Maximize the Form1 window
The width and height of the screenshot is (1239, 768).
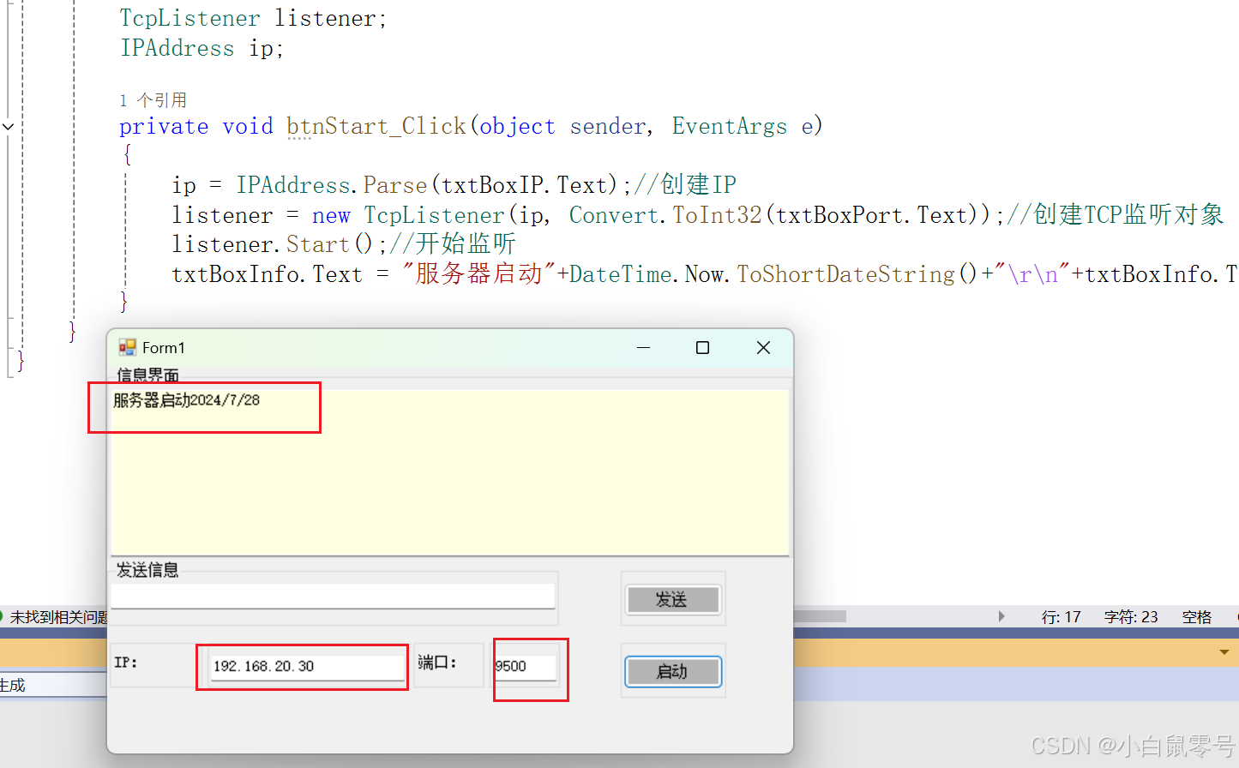point(702,347)
